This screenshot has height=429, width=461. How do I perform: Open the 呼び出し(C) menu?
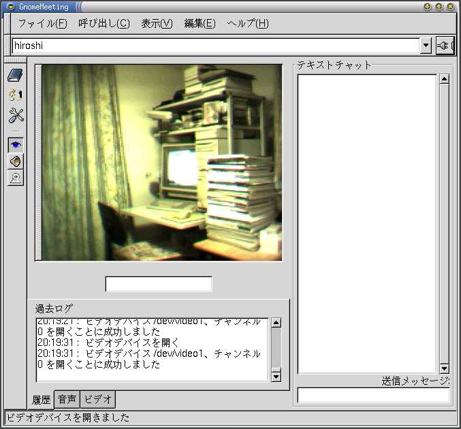pos(104,23)
